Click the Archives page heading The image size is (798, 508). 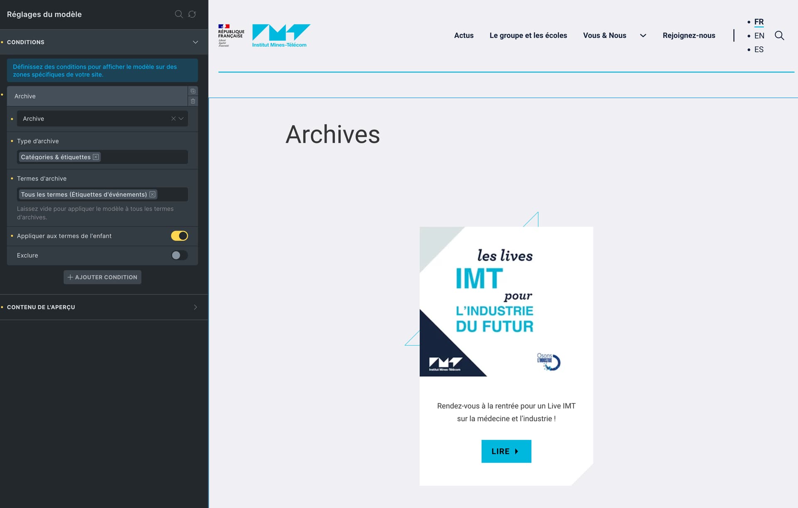point(332,134)
